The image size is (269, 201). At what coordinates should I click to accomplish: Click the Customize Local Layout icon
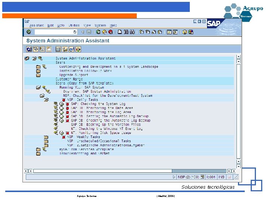(191, 32)
